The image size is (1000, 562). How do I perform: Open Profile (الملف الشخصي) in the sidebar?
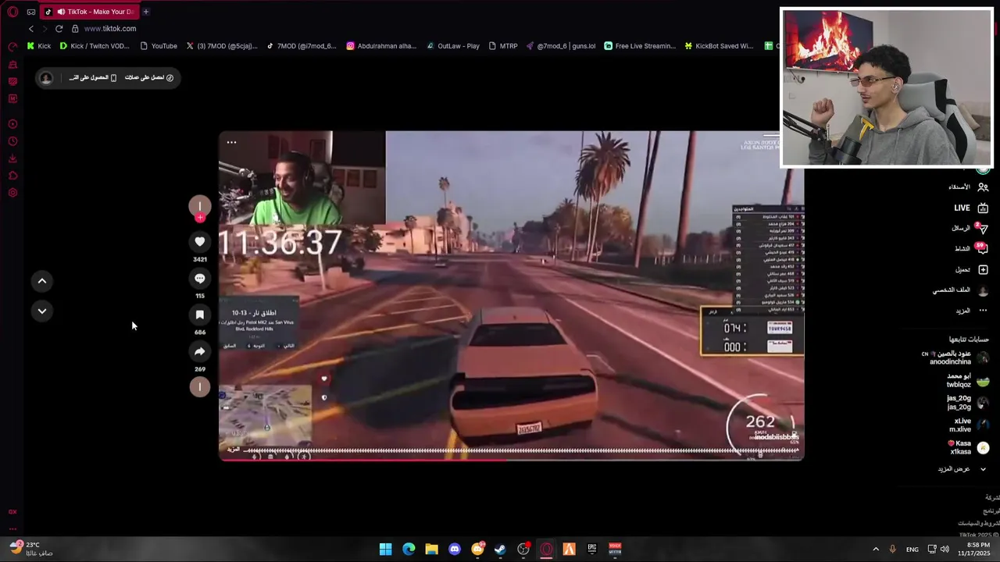(x=961, y=290)
